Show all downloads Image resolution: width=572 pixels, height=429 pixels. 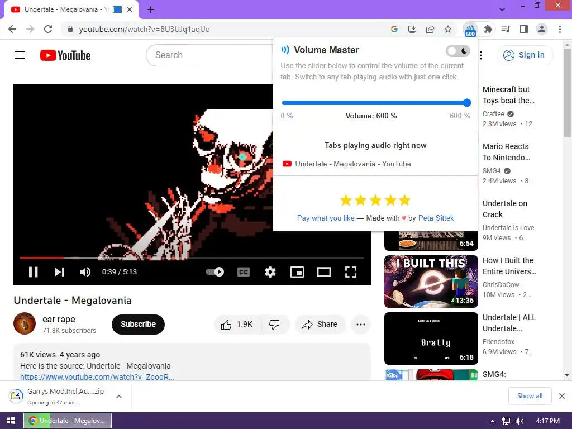tap(530, 396)
